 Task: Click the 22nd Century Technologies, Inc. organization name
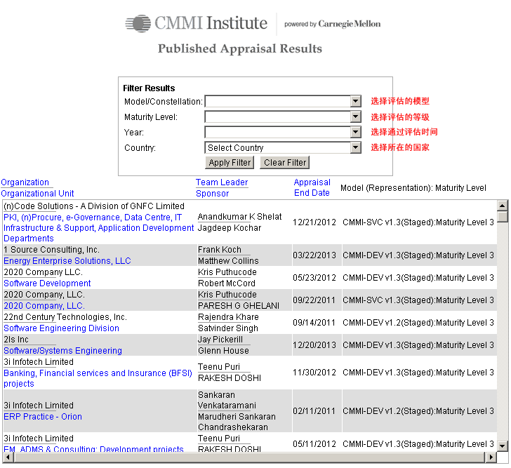click(x=65, y=317)
